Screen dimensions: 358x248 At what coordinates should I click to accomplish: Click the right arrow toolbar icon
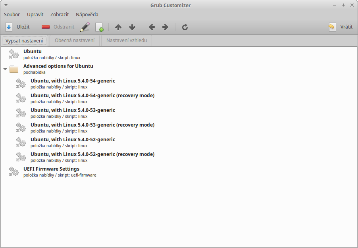click(166, 27)
